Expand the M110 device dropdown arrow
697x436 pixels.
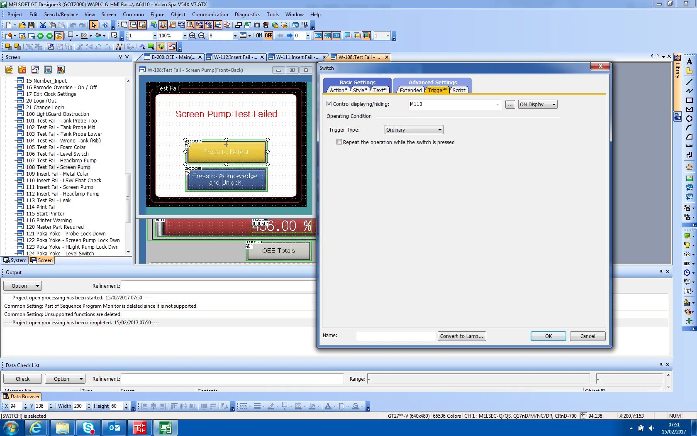497,105
